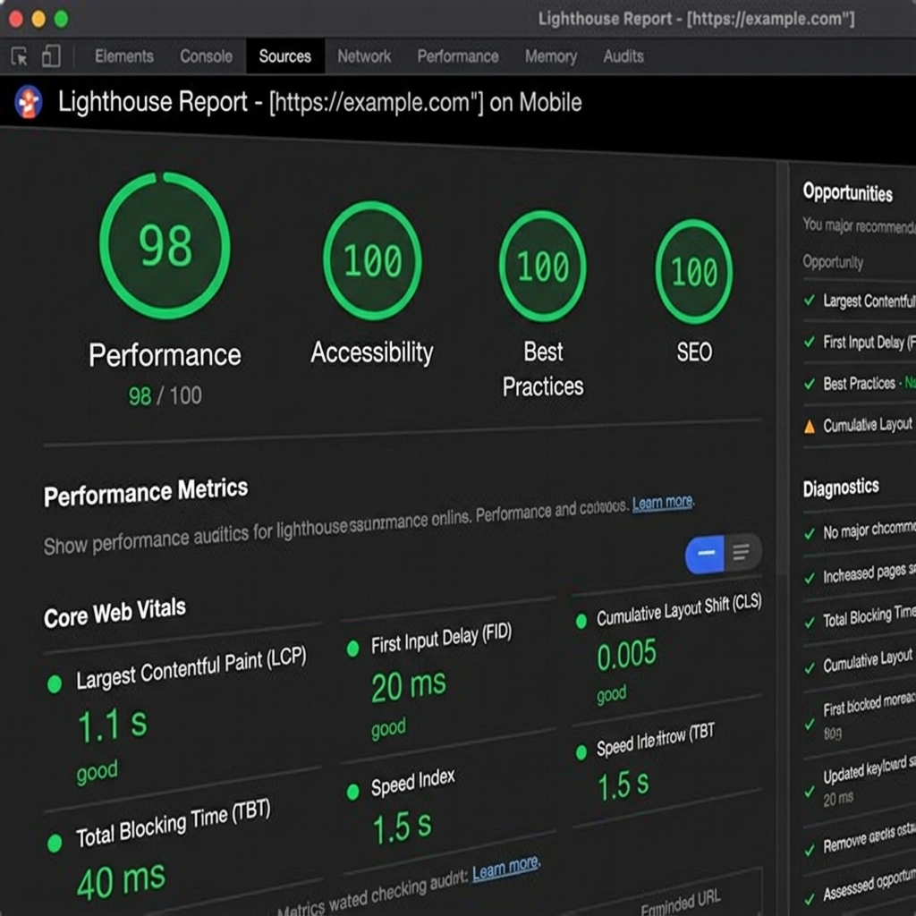This screenshot has height=916, width=916.
Task: Click the good rating under LCP
Action: click(x=97, y=772)
